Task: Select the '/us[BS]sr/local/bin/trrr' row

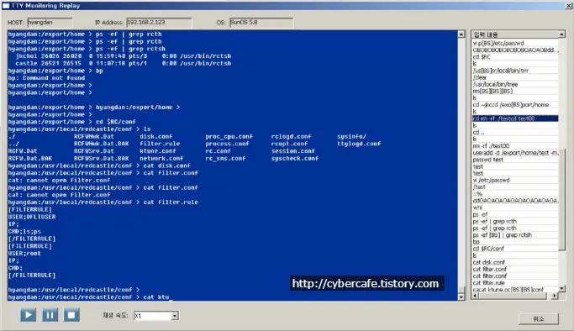Action: (x=515, y=71)
